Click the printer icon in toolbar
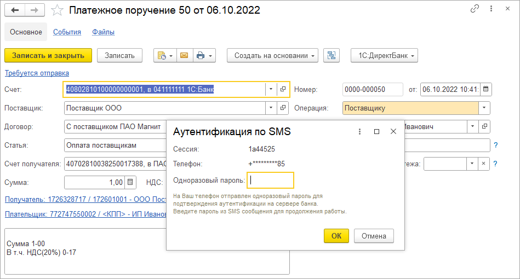 pos(200,55)
